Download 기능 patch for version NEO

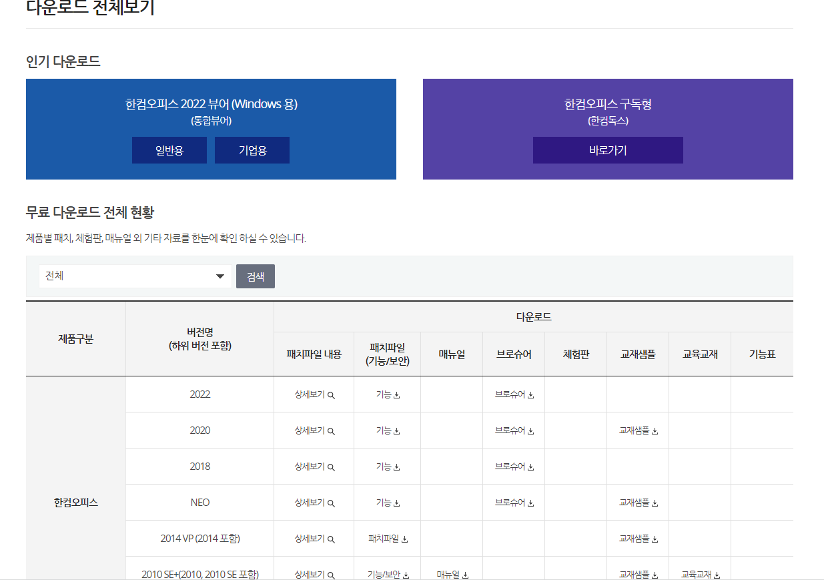coord(388,503)
